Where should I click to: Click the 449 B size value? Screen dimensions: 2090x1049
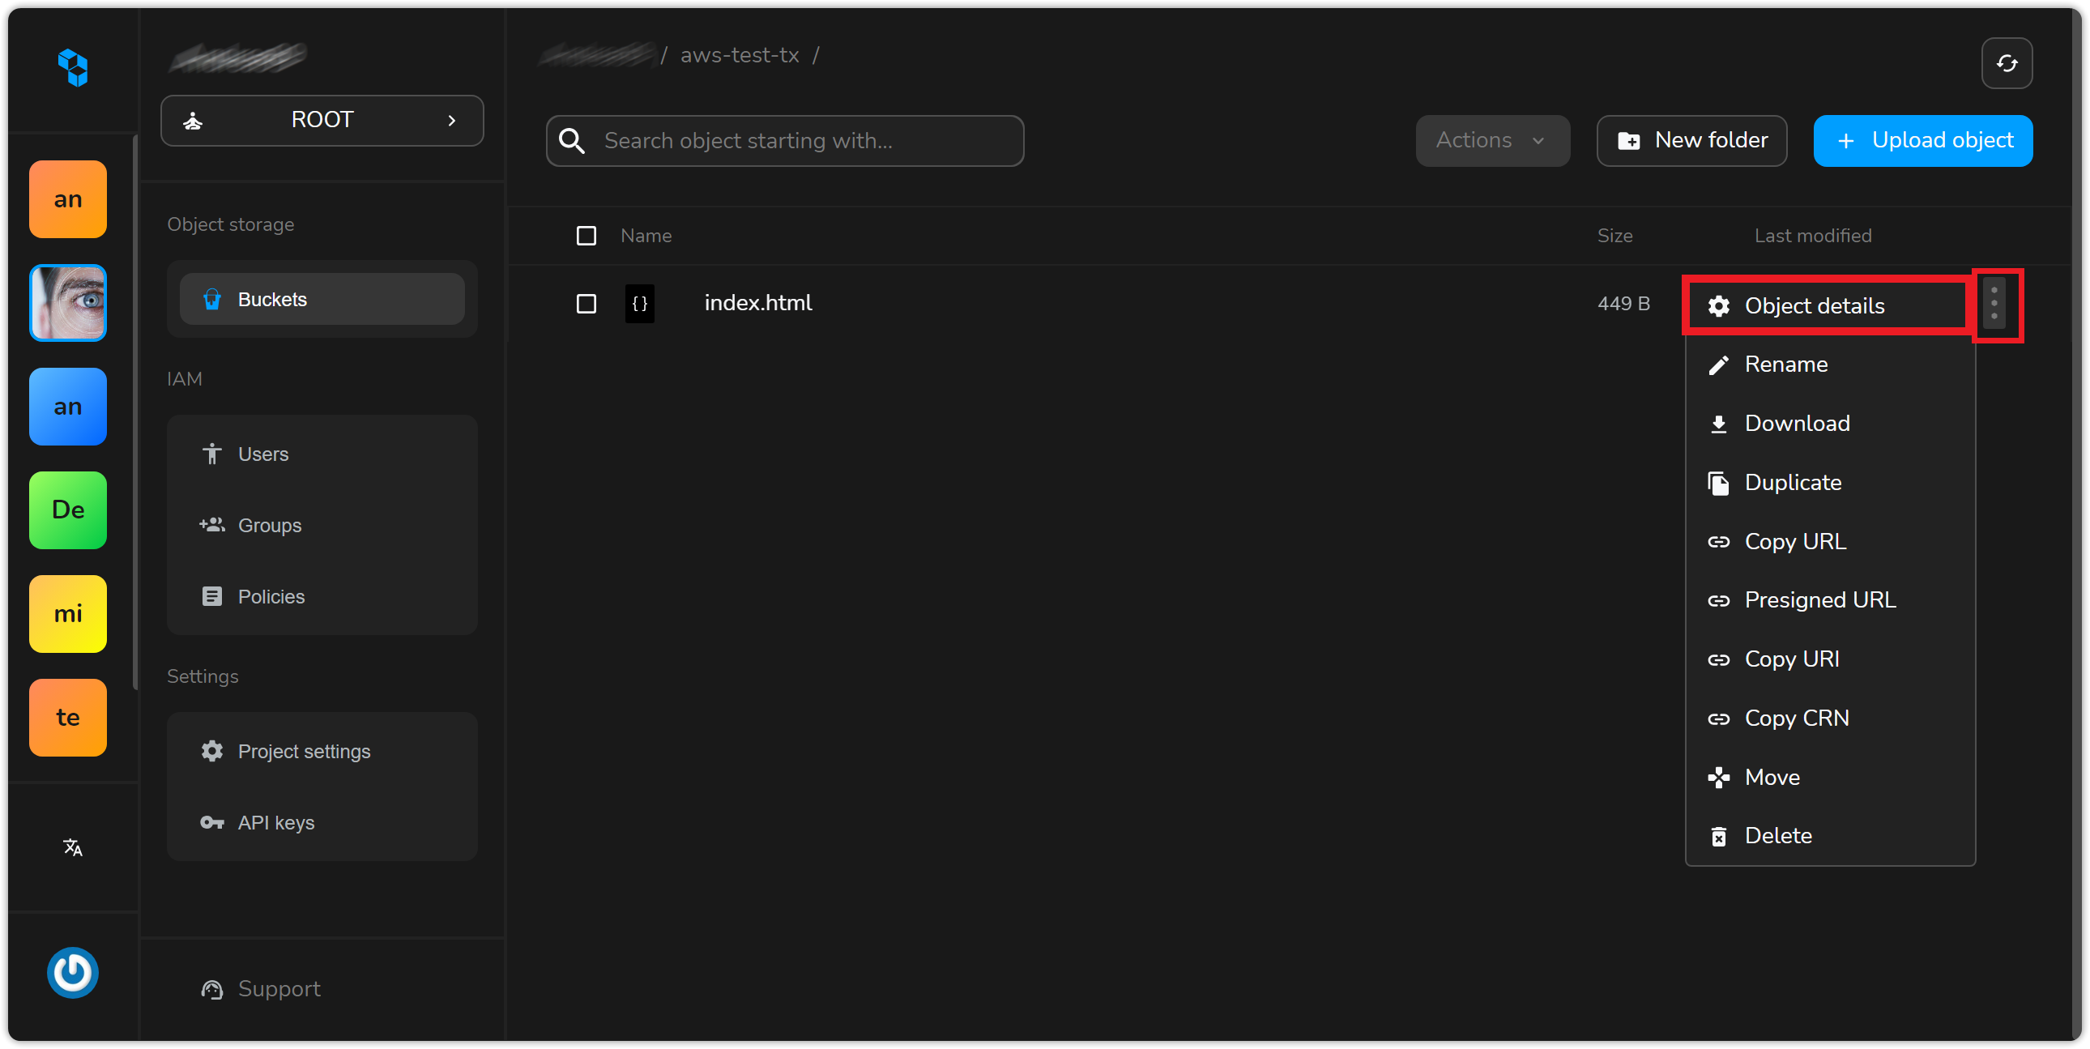(1623, 304)
